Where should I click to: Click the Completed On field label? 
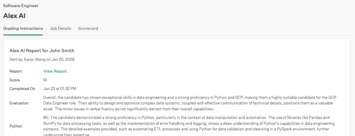(x=22, y=89)
